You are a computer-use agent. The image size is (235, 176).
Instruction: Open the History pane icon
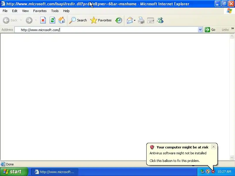click(x=119, y=20)
